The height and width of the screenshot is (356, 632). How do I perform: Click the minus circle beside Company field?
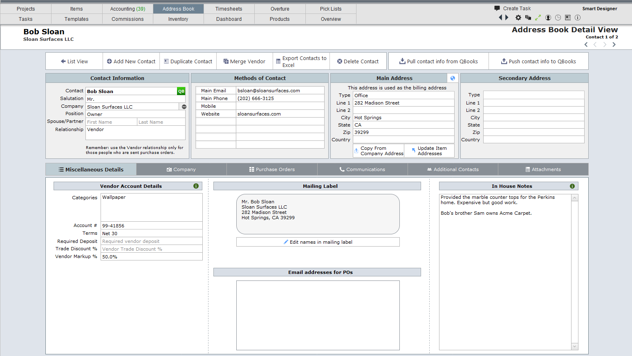[184, 107]
